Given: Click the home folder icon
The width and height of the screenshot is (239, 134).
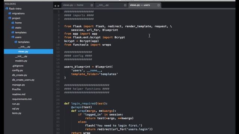Looking at the screenshot, I should click(13, 23).
